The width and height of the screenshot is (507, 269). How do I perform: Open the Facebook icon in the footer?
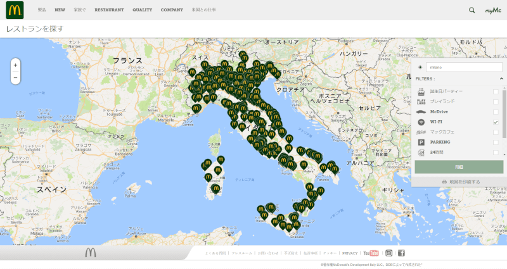[x=401, y=253]
